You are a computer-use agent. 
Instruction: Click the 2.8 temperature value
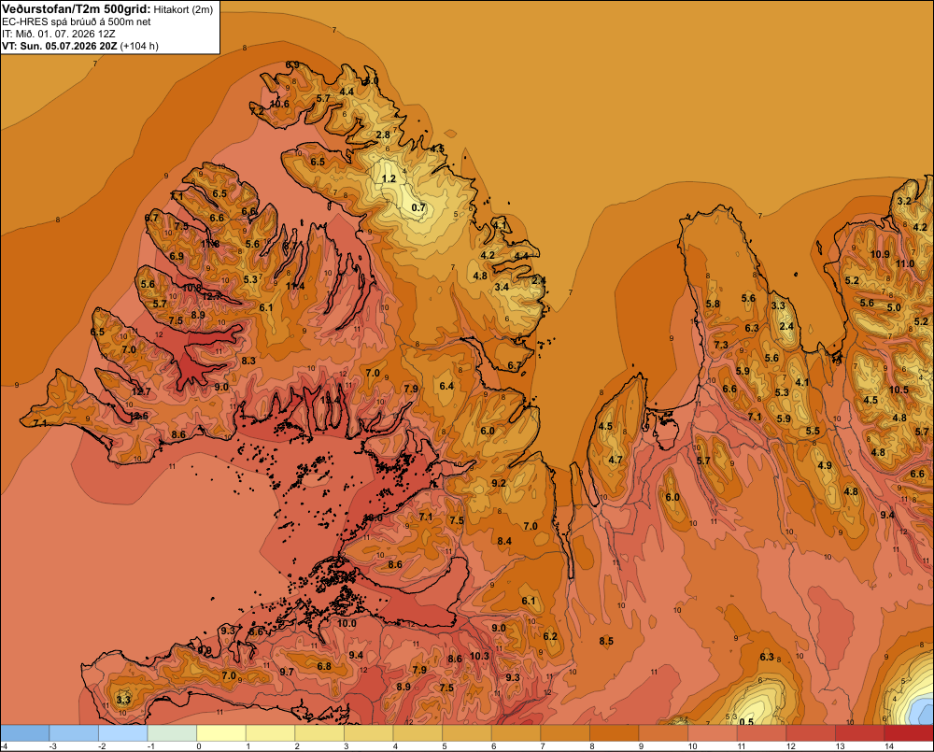click(x=383, y=135)
